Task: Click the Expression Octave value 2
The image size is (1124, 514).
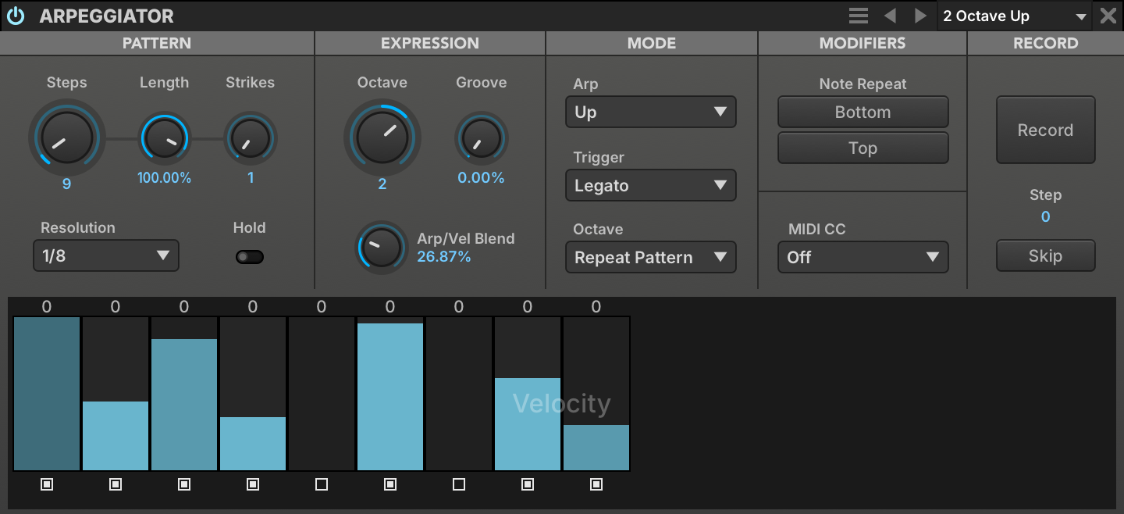Action: point(382,184)
